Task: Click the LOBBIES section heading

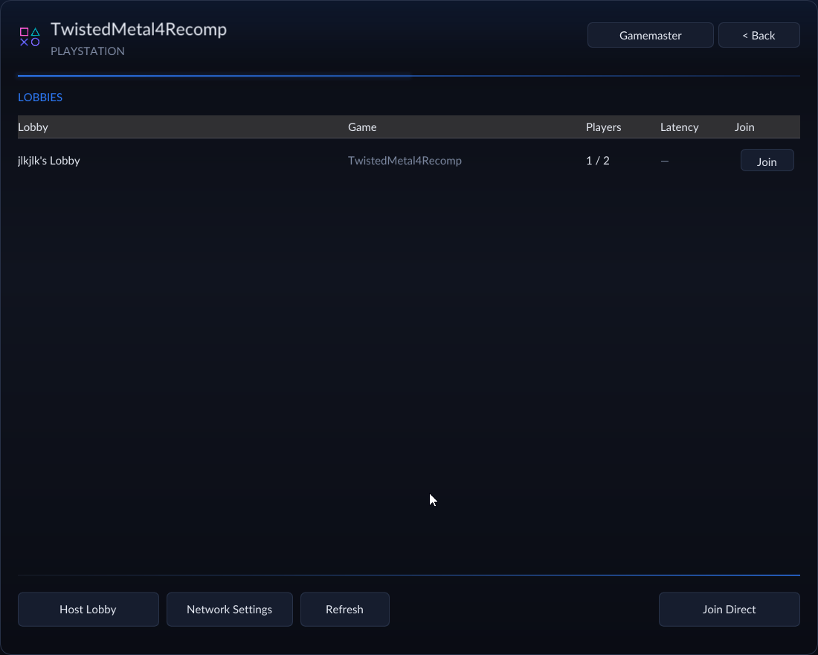Action: (40, 98)
